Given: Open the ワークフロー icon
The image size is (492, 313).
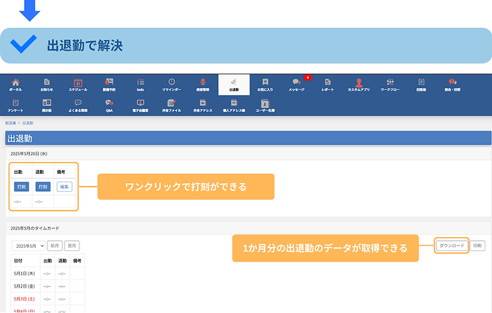Looking at the screenshot, I should point(390,84).
